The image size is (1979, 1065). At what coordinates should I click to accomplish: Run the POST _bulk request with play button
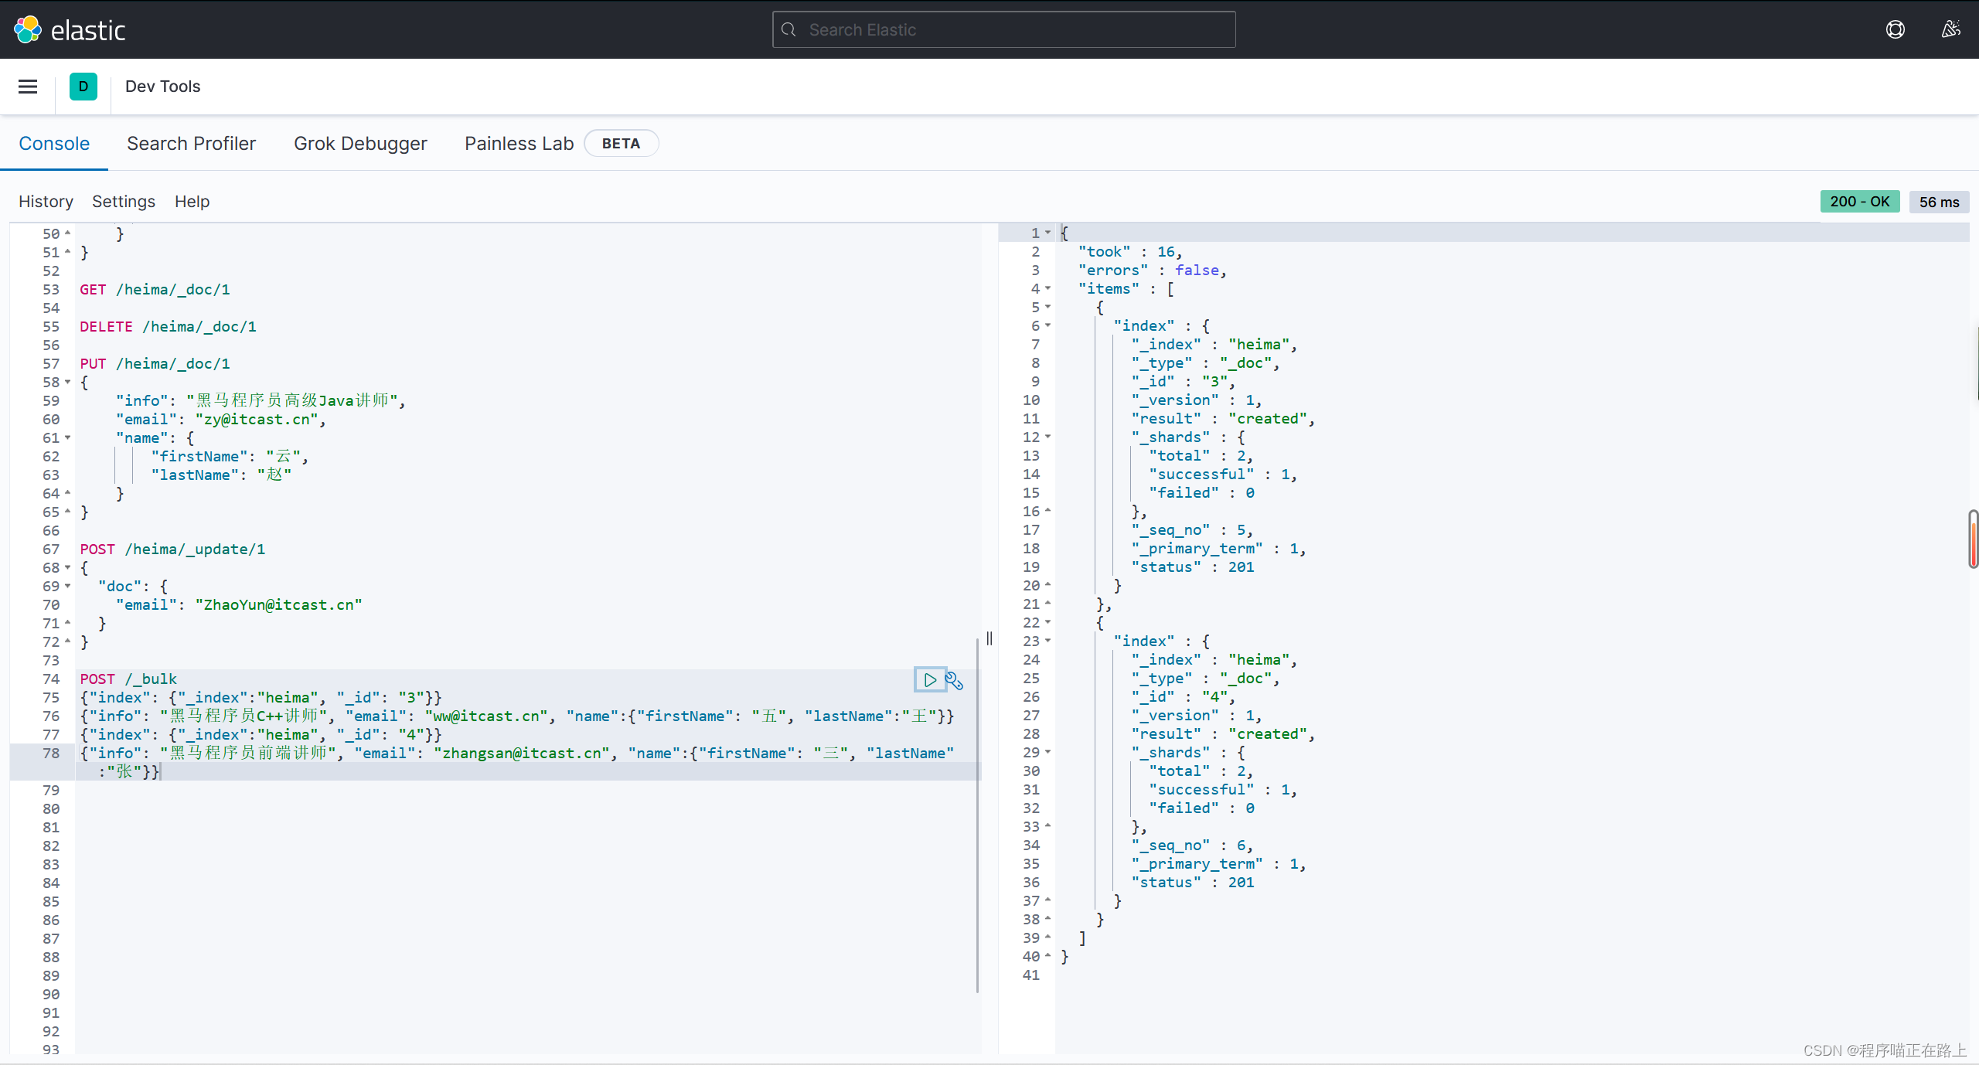[x=930, y=680]
